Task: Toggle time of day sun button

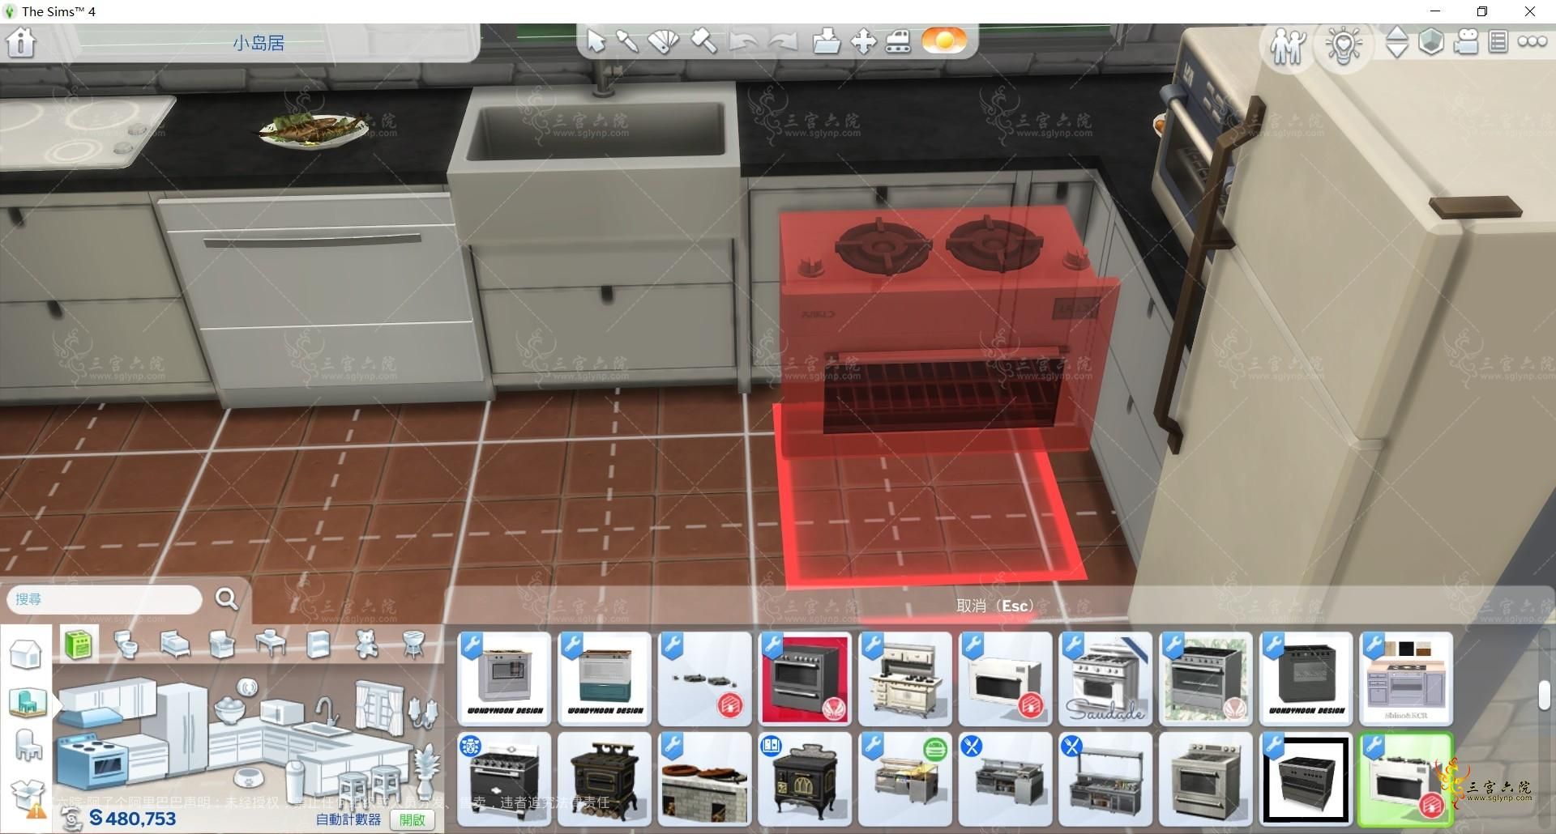Action: pyautogui.click(x=944, y=40)
